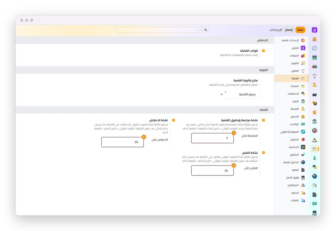This screenshot has width=336, height=231.
Task: Open the التحصيل settings section
Action: point(291,117)
